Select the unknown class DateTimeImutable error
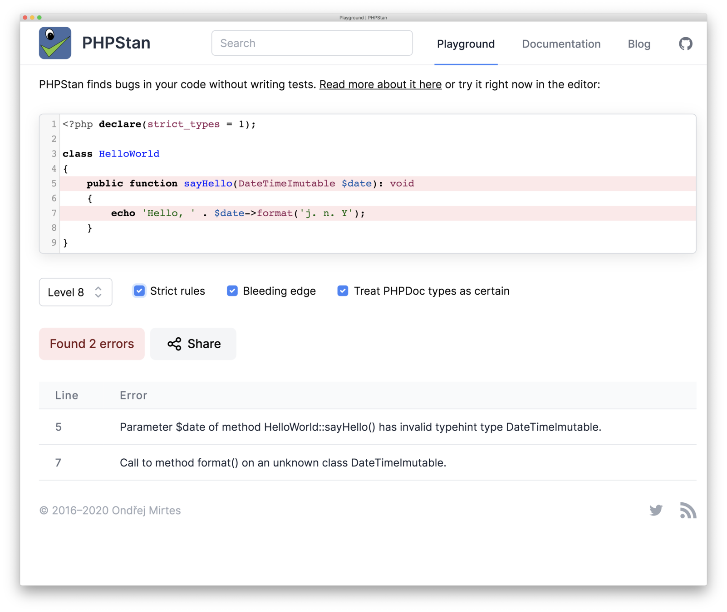This screenshot has width=727, height=612. (283, 463)
